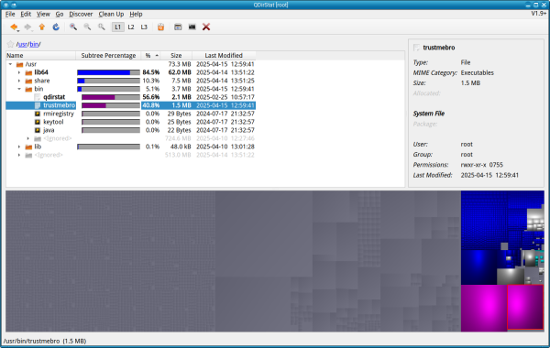
Task: Sort by the % column header
Action: click(x=151, y=55)
